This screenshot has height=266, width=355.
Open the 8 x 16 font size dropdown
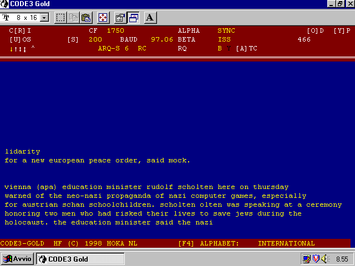click(x=44, y=18)
